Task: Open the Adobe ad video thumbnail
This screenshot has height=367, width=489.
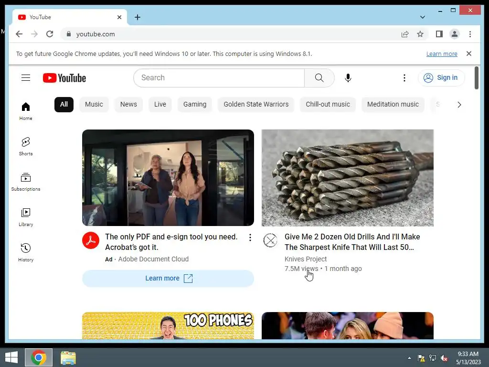Action: click(x=168, y=178)
